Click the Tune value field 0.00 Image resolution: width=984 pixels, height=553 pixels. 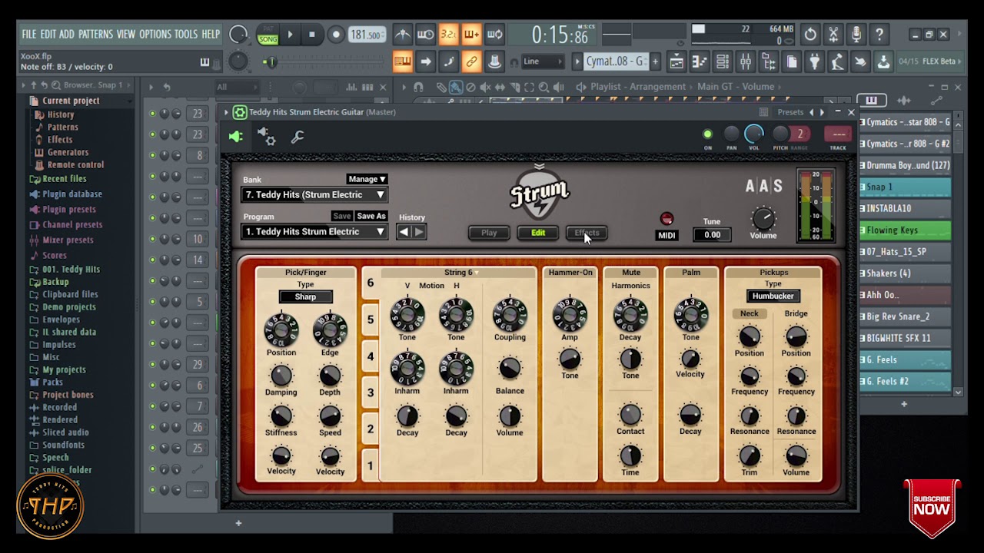712,234
